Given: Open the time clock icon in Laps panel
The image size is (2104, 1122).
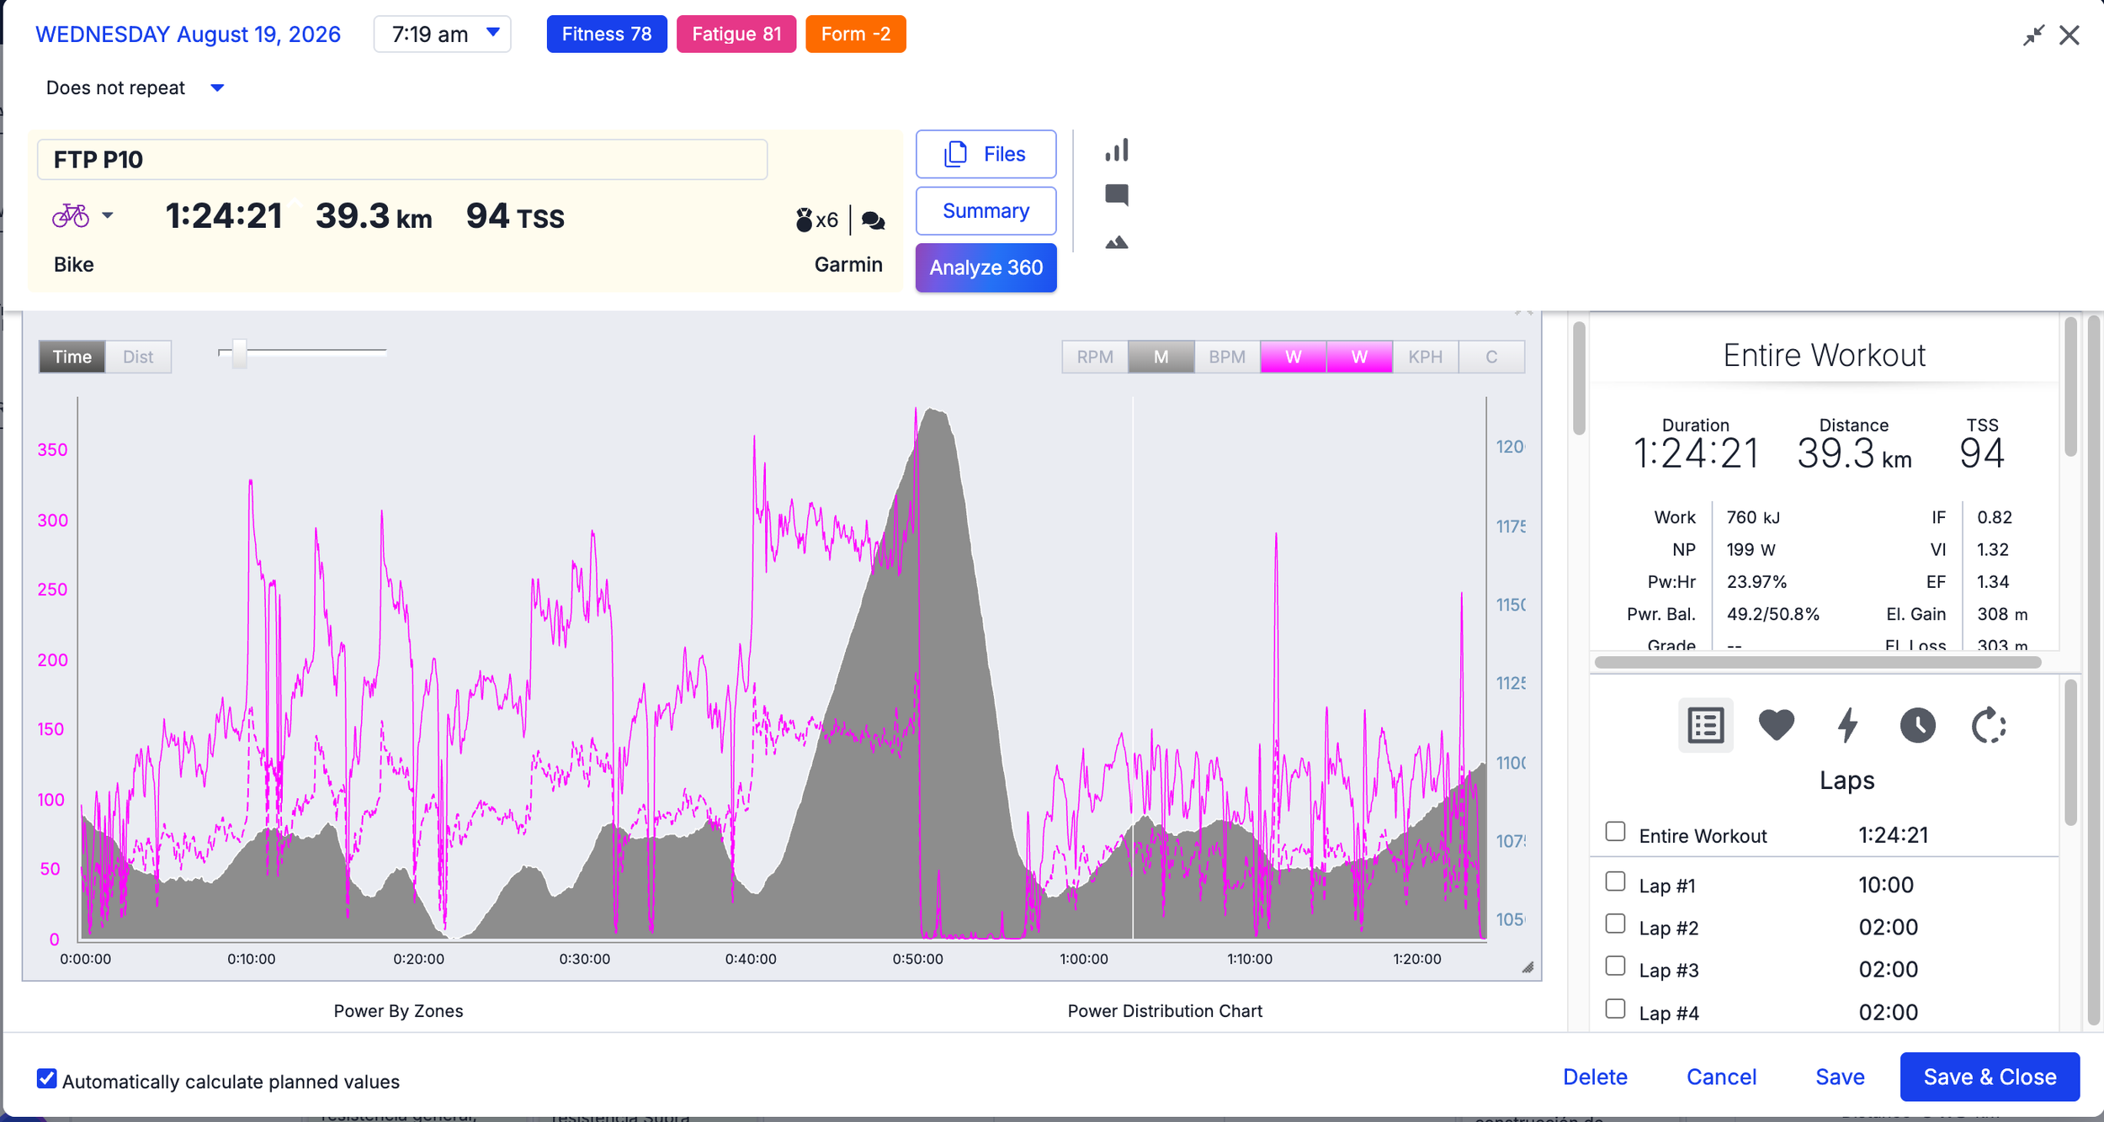Looking at the screenshot, I should click(1917, 725).
